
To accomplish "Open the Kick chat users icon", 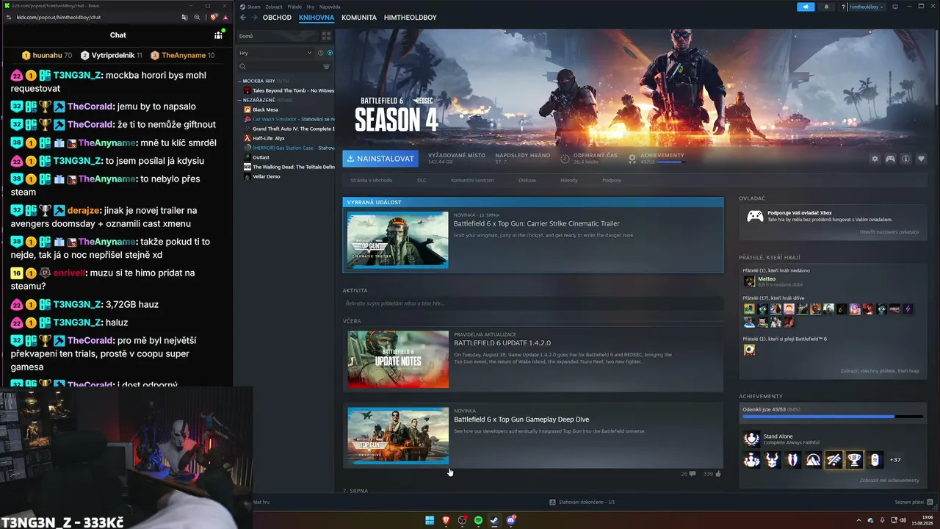I will pos(218,35).
